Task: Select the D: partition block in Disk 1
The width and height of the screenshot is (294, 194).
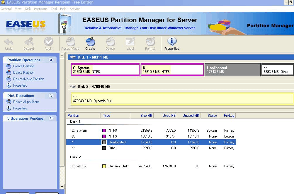Action: click(172, 70)
